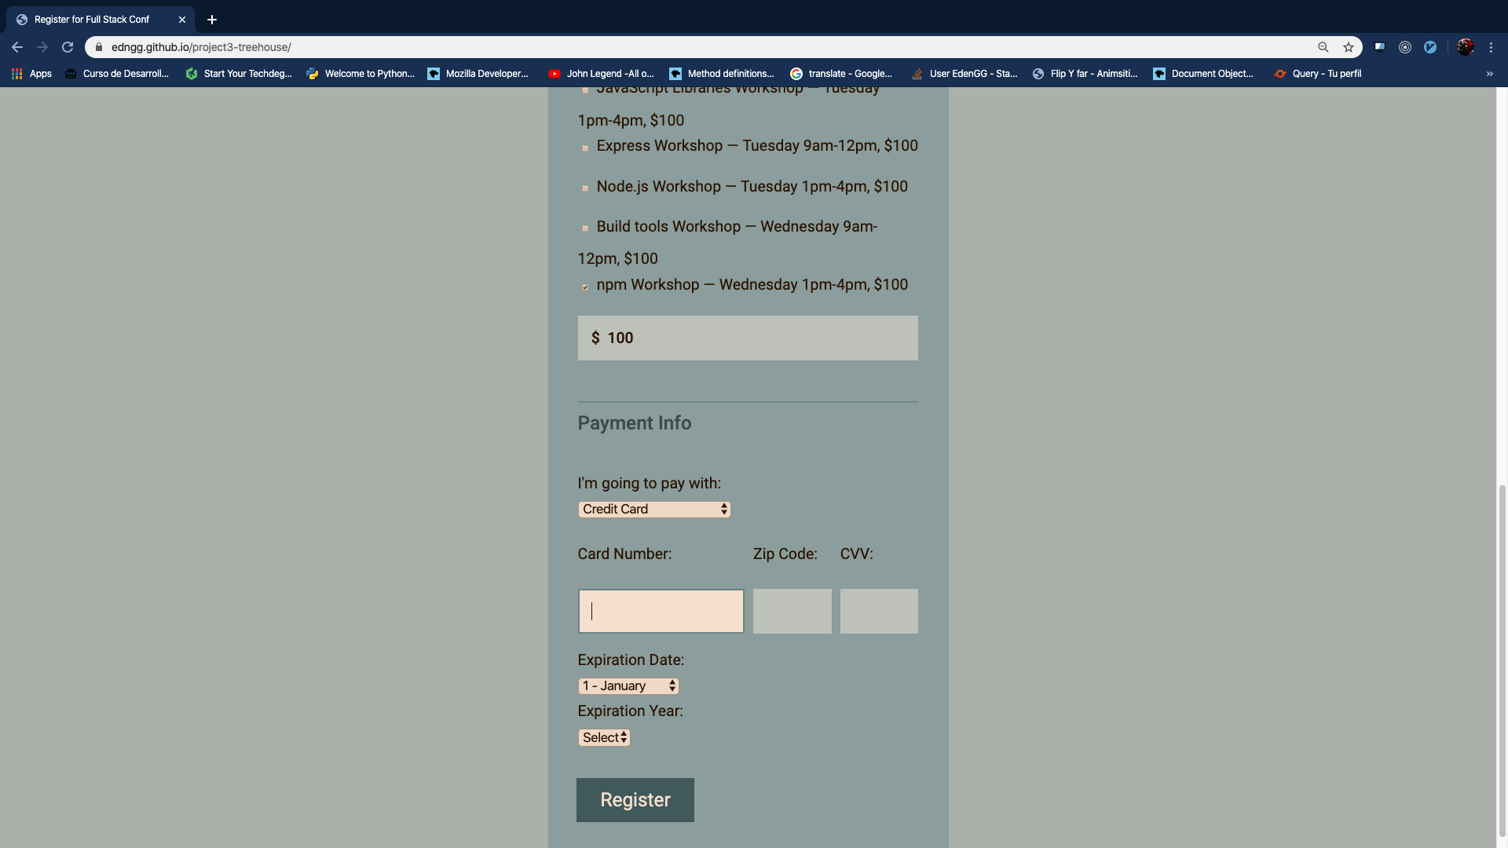Bookmark this page with the star icon
This screenshot has width=1508, height=848.
click(x=1349, y=47)
